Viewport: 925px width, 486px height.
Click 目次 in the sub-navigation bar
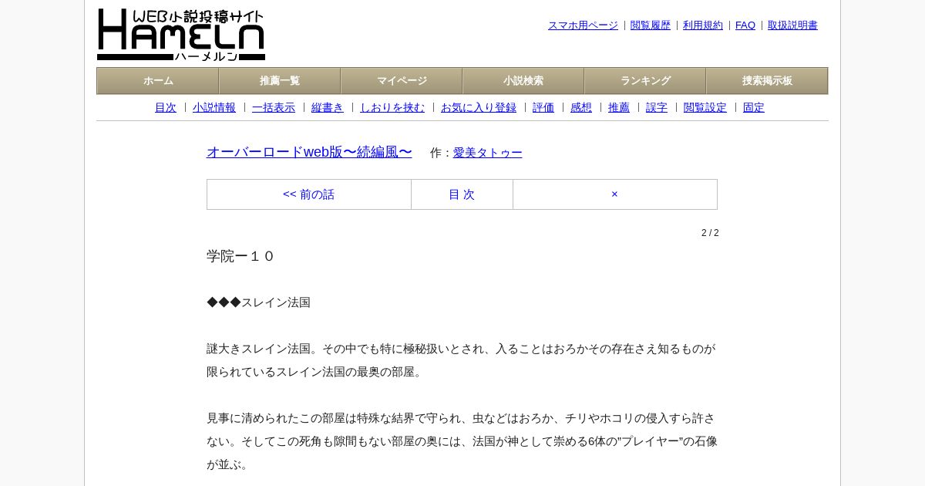pos(166,108)
